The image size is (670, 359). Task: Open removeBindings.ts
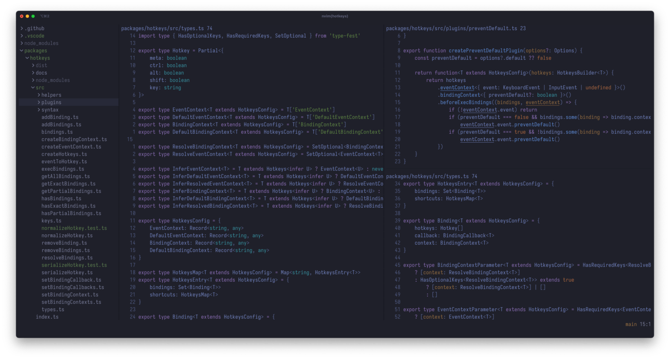click(x=66, y=250)
